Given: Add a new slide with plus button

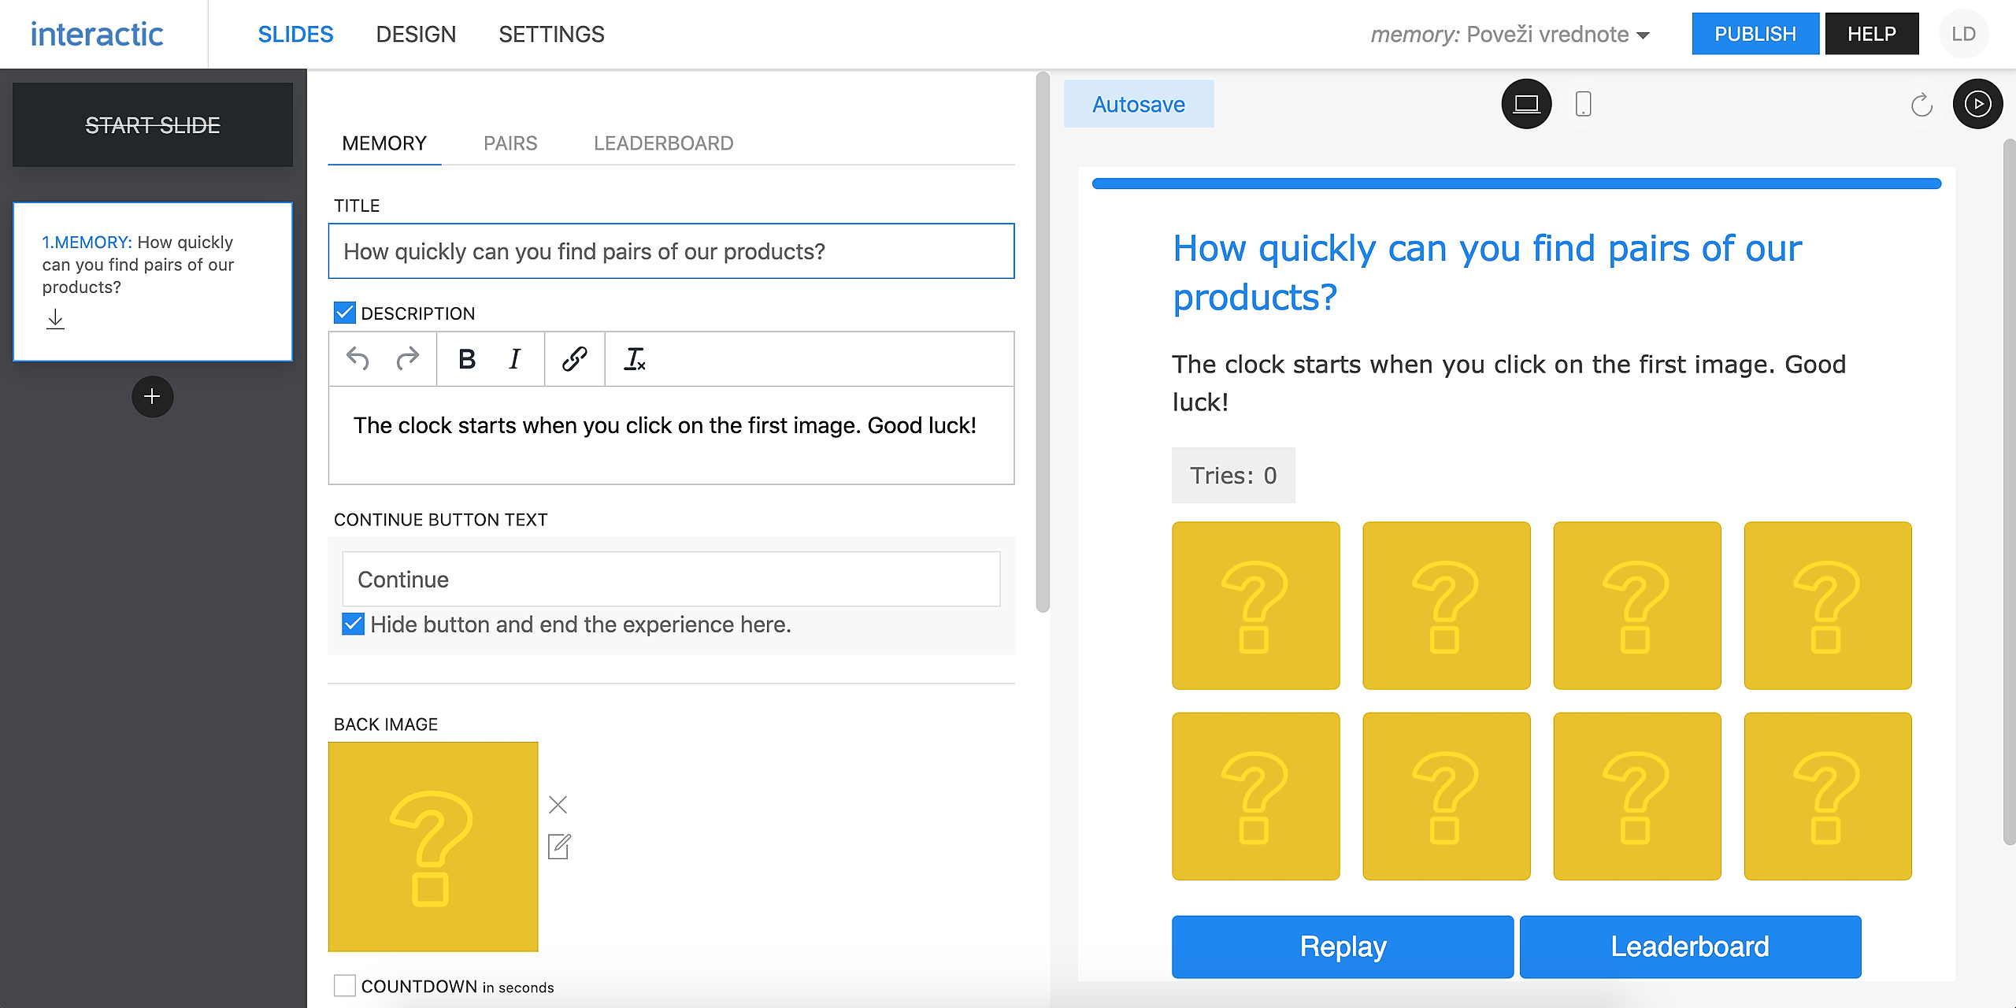Looking at the screenshot, I should click(x=153, y=396).
